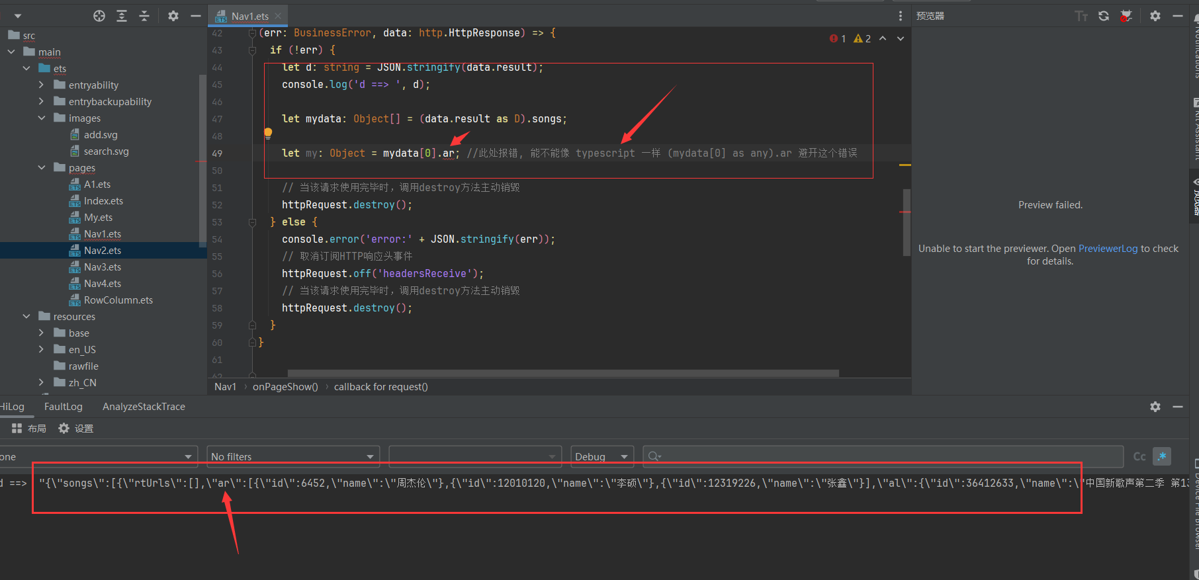Viewport: 1199px width, 580px height.
Task: Fold the else block at line 53
Action: pos(252,222)
